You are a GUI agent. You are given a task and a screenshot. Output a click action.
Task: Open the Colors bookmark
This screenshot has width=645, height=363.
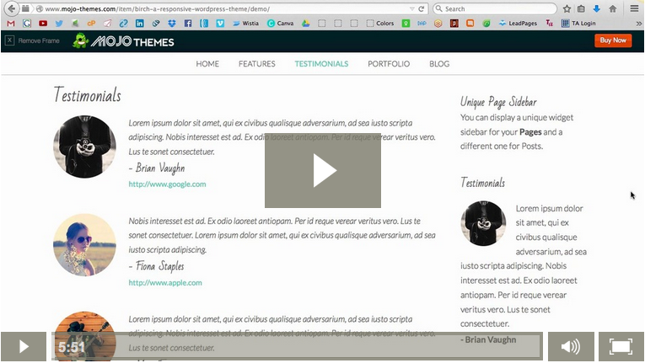coord(380,24)
